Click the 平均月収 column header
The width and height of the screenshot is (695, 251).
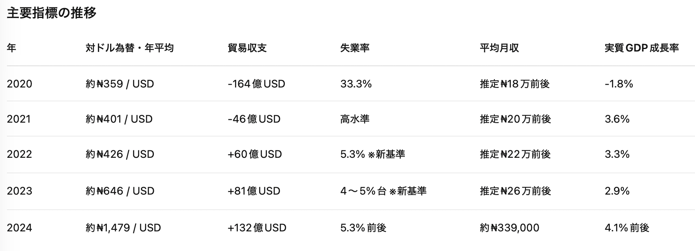[x=499, y=48]
